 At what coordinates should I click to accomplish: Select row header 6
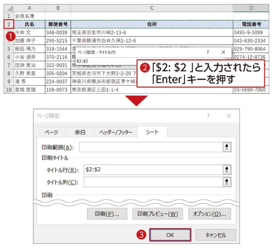pyautogui.click(x=9, y=57)
